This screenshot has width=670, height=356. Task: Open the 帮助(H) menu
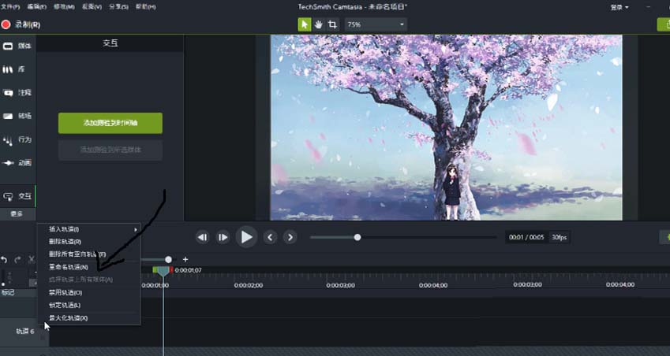tap(145, 7)
